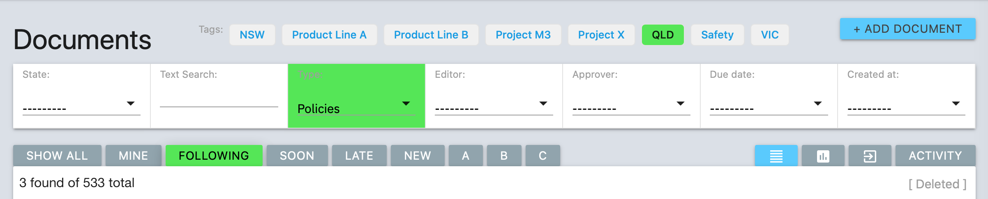Switch to the list view icon
Image resolution: width=988 pixels, height=199 pixels.
[776, 156]
